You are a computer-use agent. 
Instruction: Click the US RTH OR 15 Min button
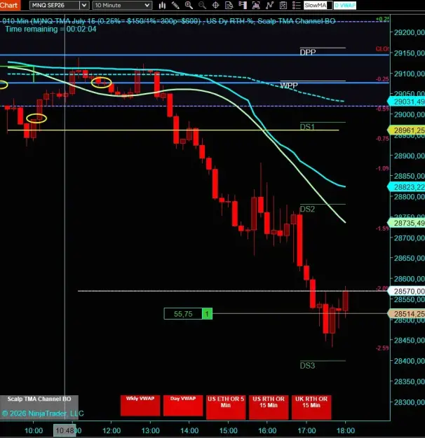point(269,407)
